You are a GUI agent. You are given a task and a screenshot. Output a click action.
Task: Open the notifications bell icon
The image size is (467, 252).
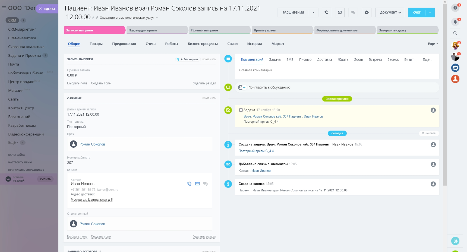click(455, 22)
